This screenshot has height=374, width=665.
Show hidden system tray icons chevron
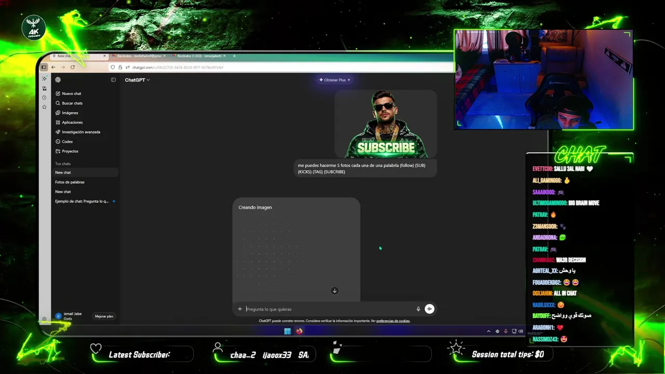point(488,331)
